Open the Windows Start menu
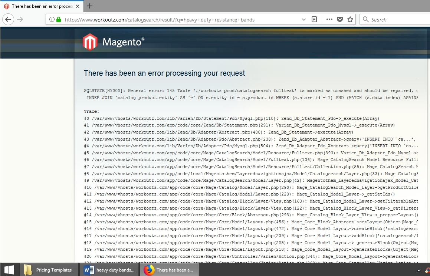 tap(9, 270)
